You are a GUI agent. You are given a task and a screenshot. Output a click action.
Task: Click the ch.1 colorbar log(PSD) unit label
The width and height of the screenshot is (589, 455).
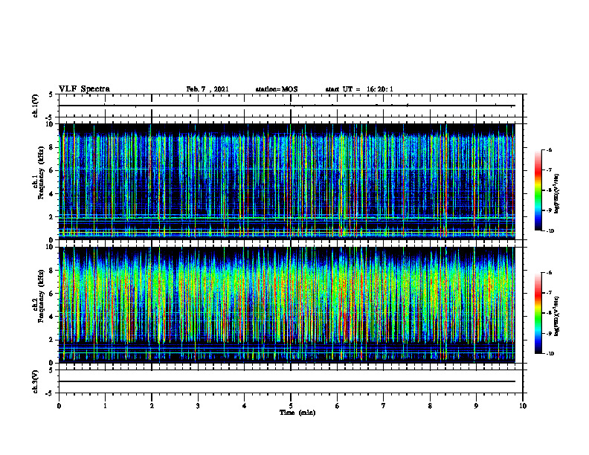[557, 193]
